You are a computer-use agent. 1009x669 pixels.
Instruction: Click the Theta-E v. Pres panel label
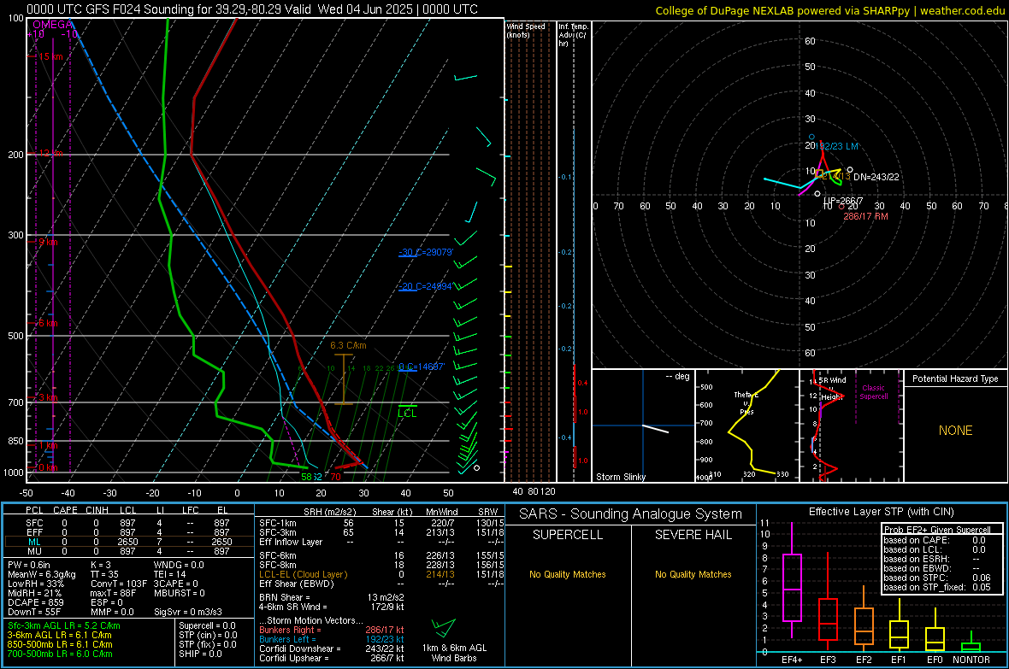click(746, 402)
